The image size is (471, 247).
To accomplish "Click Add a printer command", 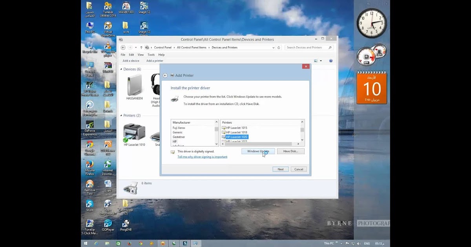I will click(155, 61).
